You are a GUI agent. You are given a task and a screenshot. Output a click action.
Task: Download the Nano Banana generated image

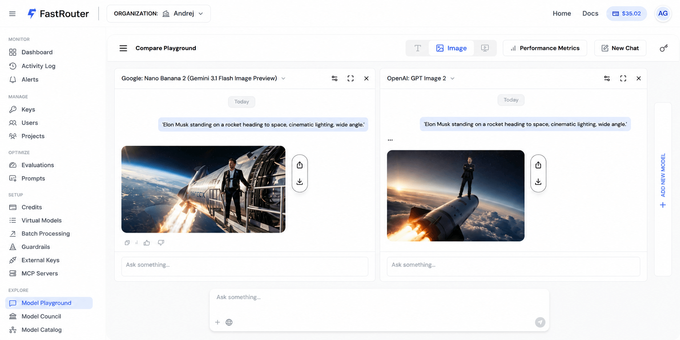coord(300,182)
